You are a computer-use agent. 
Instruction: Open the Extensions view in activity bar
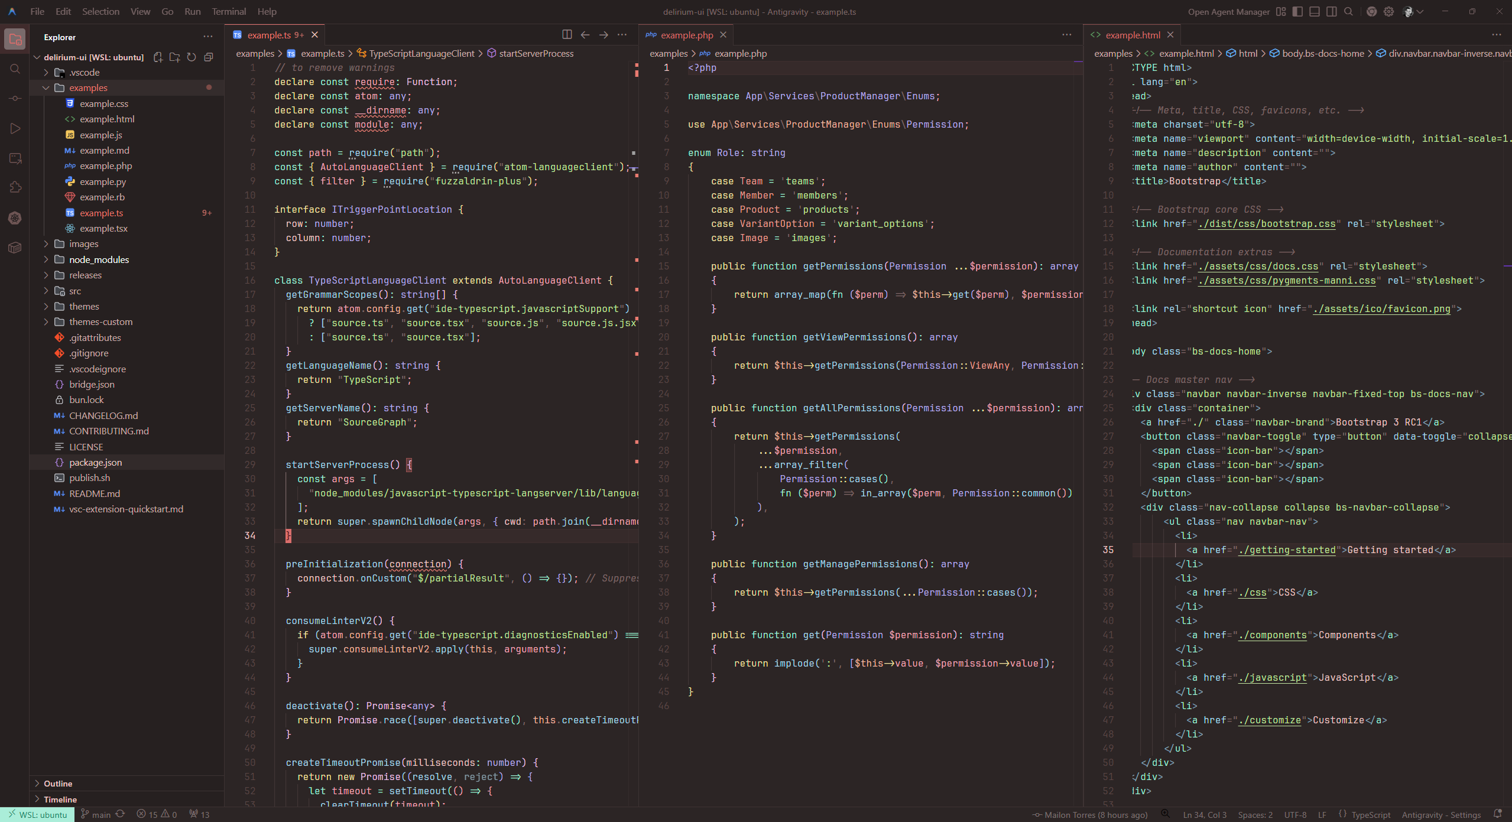pyautogui.click(x=15, y=188)
